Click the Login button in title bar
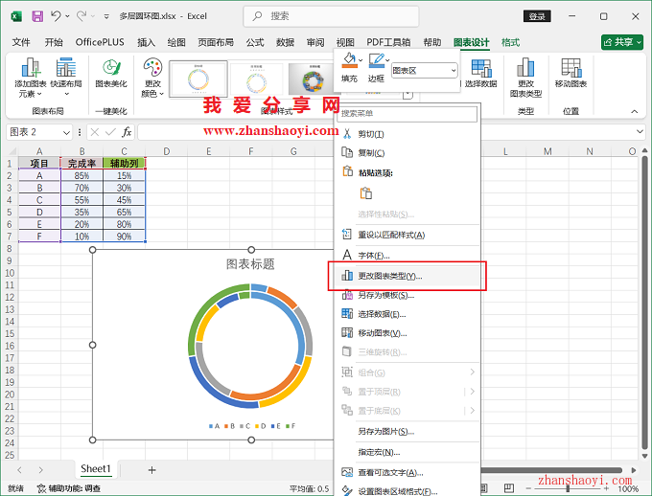652x496 pixels. click(x=539, y=16)
